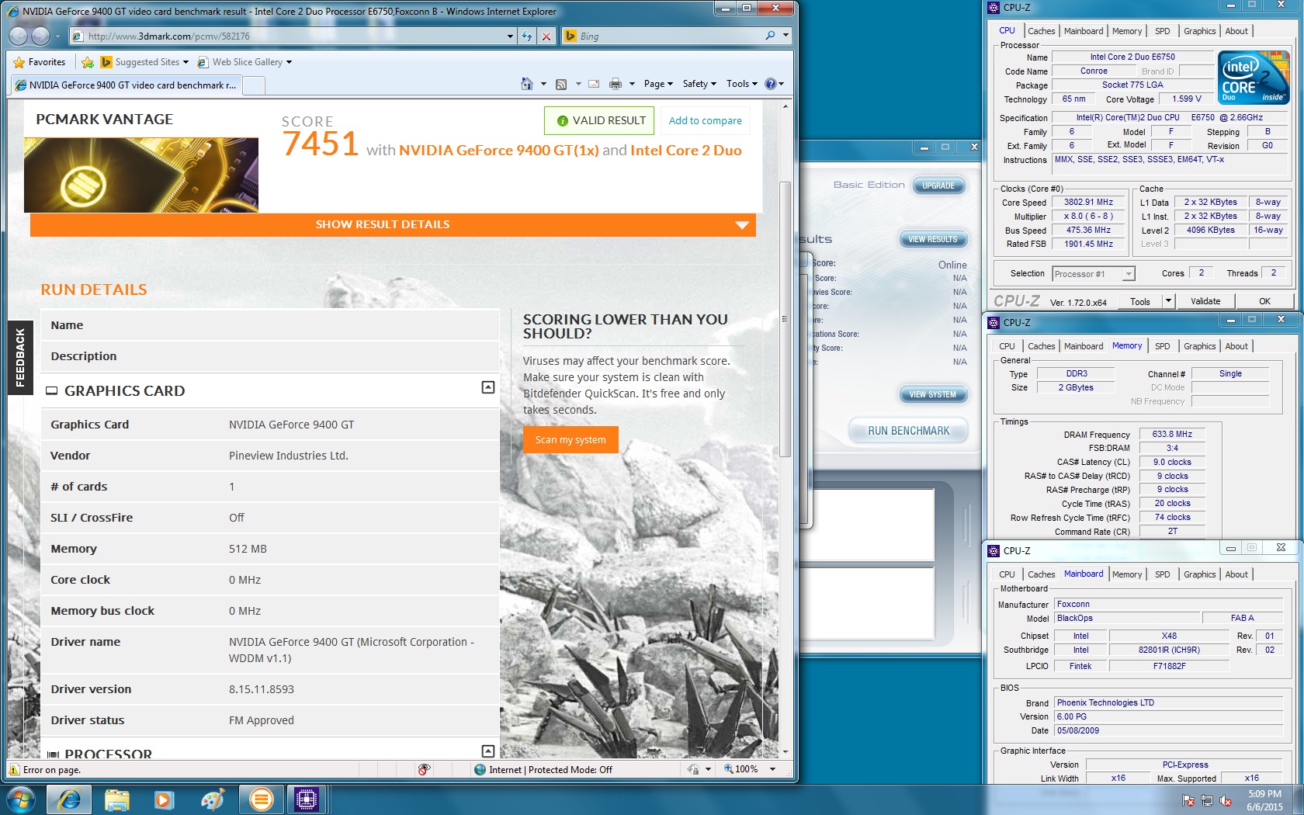Viewport: 1304px width, 815px height.
Task: Click the Print icon in IE toolbar
Action: (616, 84)
